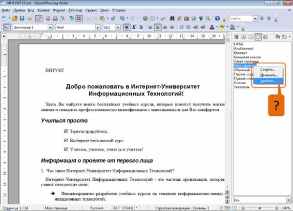The width and height of the screenshot is (293, 211).
Task: Open Find & Replace binoculars icon
Action: point(172,18)
